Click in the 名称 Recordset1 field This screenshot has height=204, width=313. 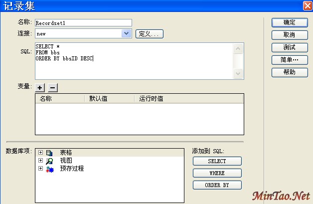(83, 22)
